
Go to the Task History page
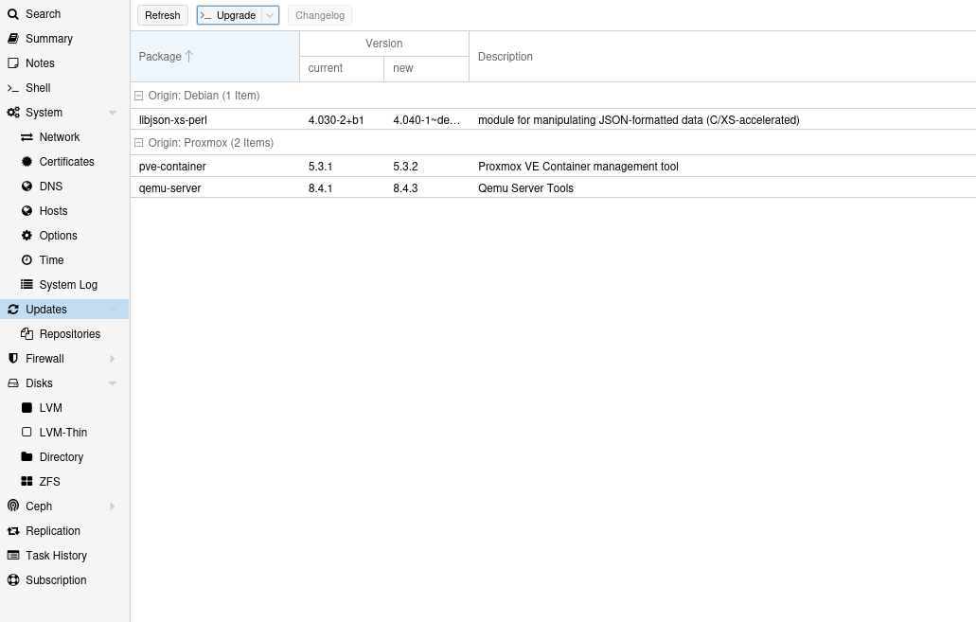56,556
